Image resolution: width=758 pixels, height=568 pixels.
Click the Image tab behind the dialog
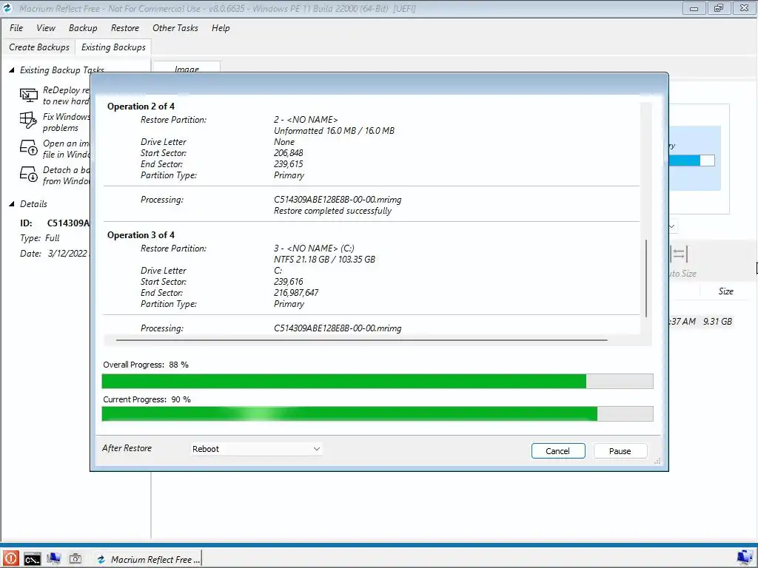[x=187, y=69]
